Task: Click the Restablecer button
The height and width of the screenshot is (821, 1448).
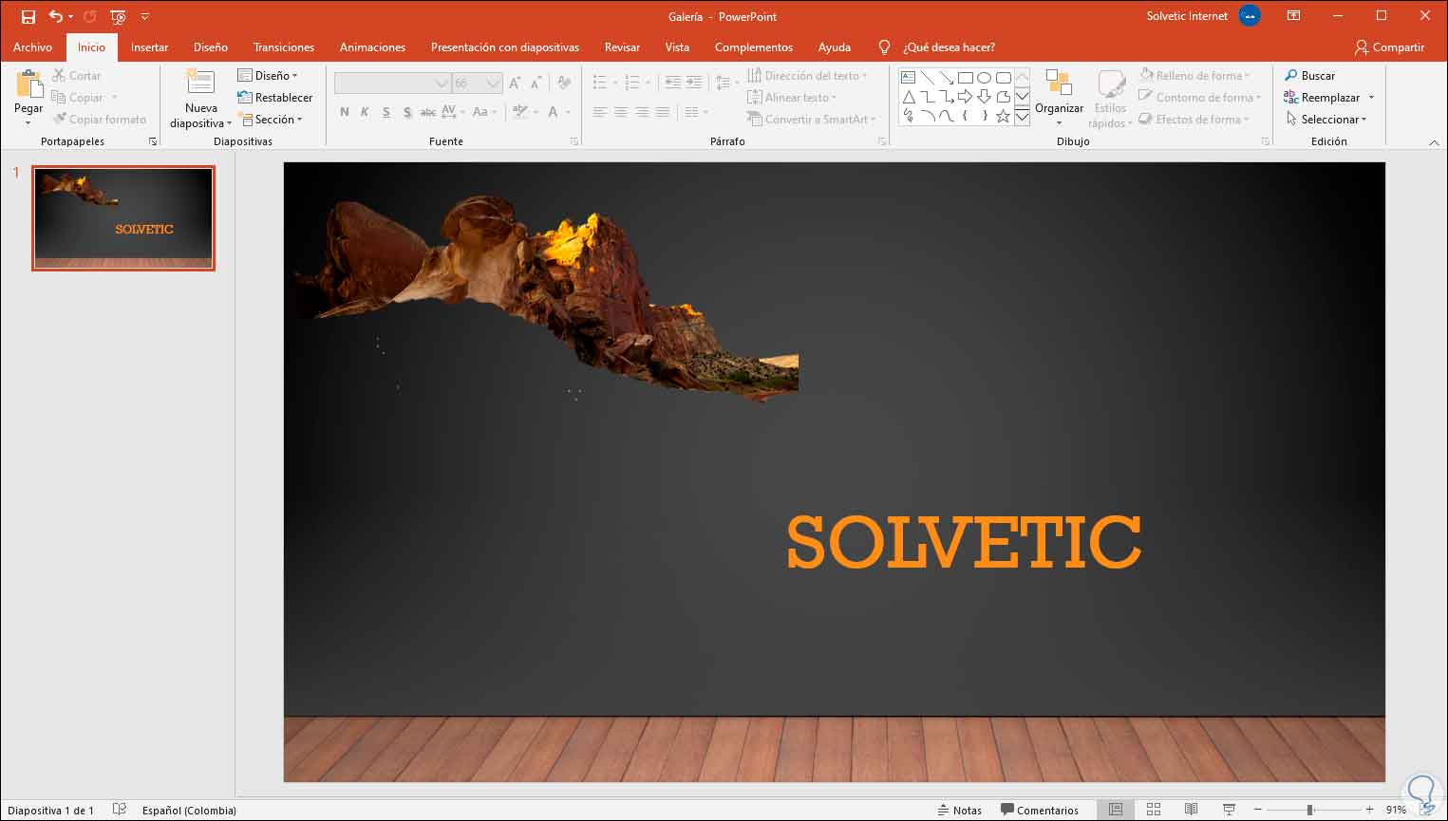Action: click(x=275, y=98)
